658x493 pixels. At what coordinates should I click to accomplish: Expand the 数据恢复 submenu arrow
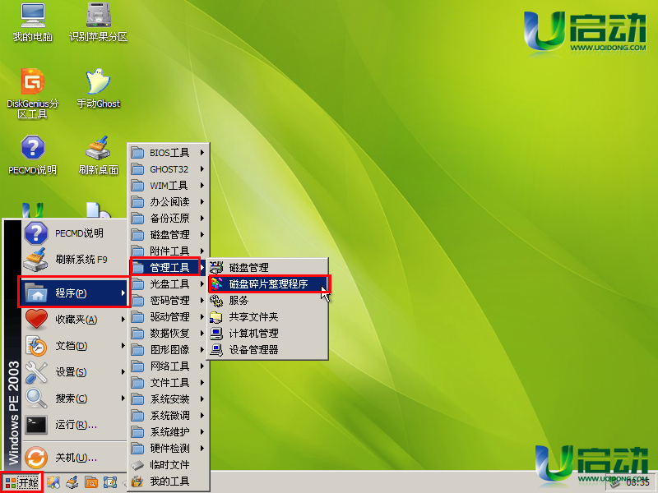(x=202, y=333)
